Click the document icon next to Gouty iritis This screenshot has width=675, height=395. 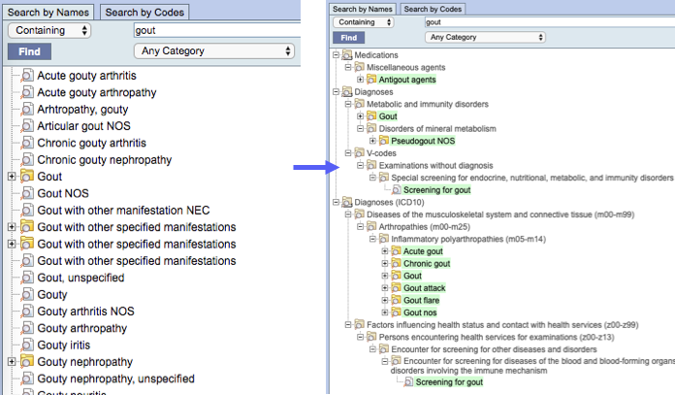[x=27, y=344]
